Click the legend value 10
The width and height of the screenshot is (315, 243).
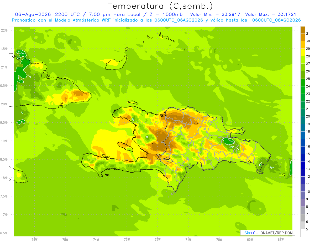[x=308, y=192]
